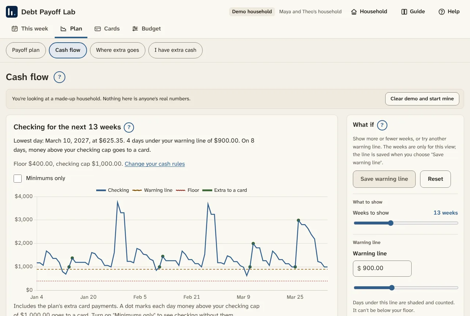The height and width of the screenshot is (316, 470).
Task: Focus the Warning line amount field
Action: pyautogui.click(x=382, y=269)
